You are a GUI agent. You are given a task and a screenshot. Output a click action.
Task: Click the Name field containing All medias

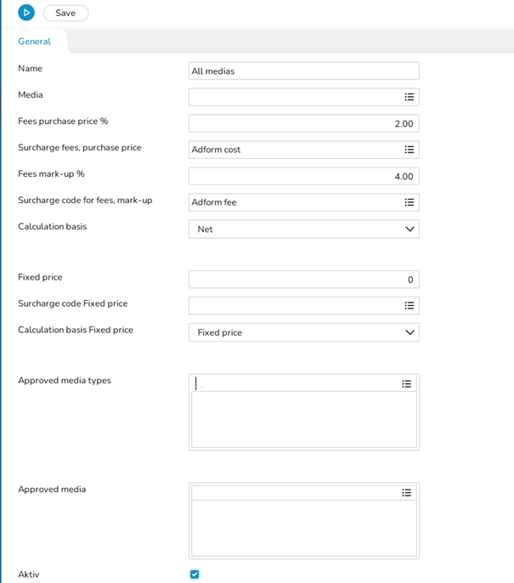click(x=302, y=71)
